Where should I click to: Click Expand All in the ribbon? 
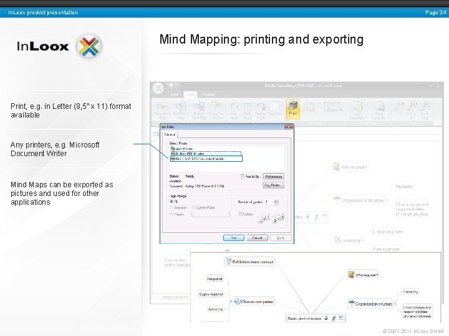click(330, 103)
